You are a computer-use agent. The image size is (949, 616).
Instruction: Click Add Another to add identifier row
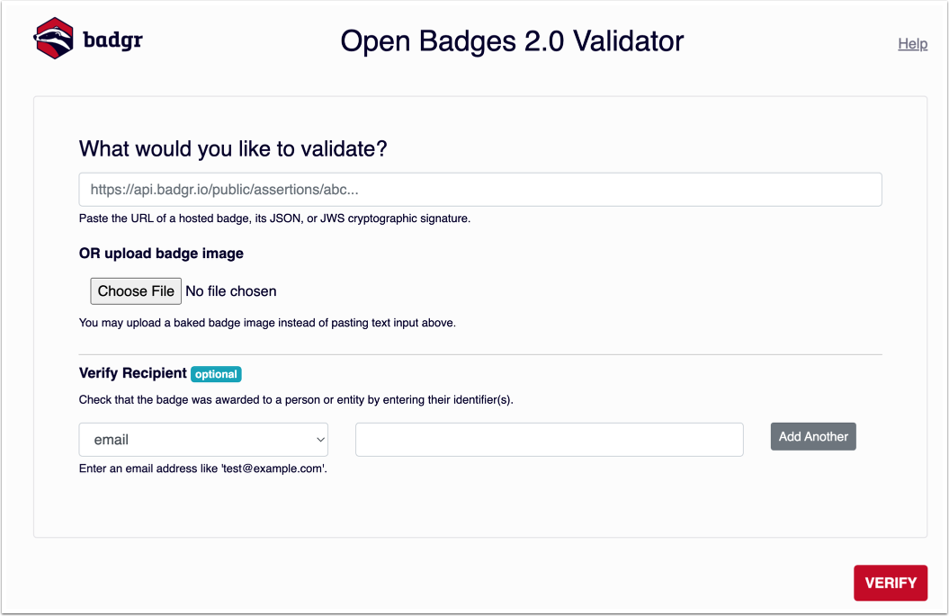[812, 436]
